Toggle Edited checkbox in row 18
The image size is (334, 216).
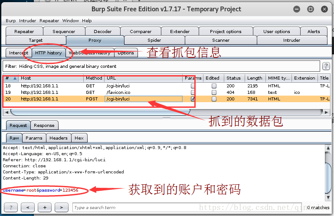[x=214, y=86]
